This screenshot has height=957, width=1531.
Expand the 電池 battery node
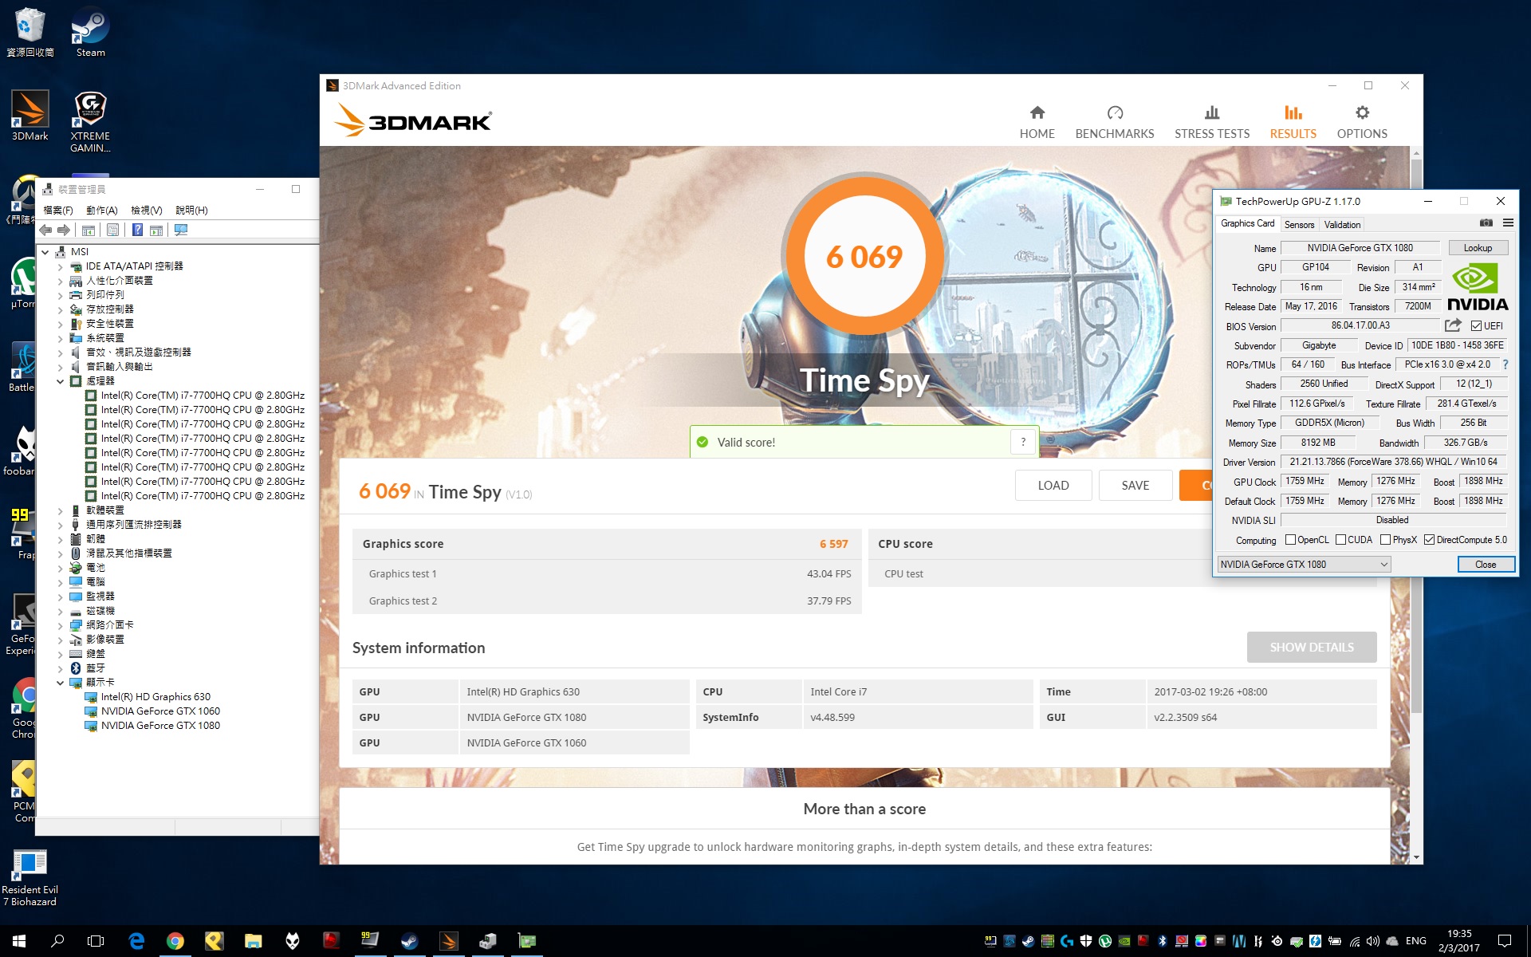[x=60, y=568]
